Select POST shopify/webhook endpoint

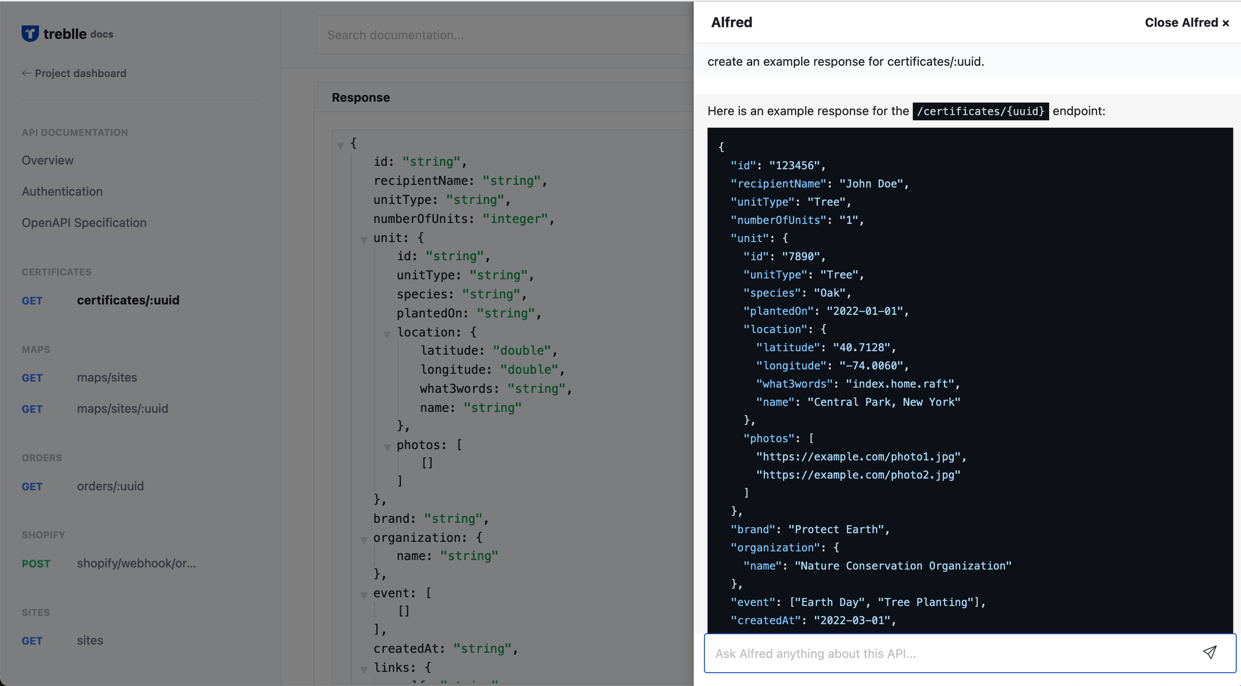pyautogui.click(x=109, y=564)
